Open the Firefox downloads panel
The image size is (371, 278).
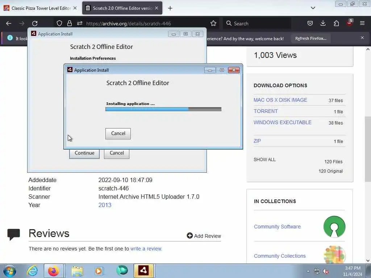pos(323,23)
